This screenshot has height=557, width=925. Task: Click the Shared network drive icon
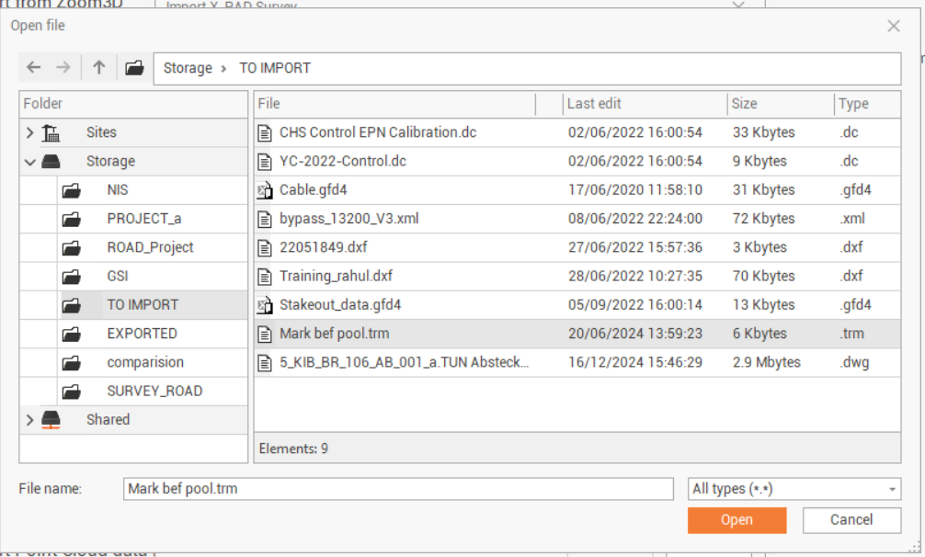[x=51, y=420]
